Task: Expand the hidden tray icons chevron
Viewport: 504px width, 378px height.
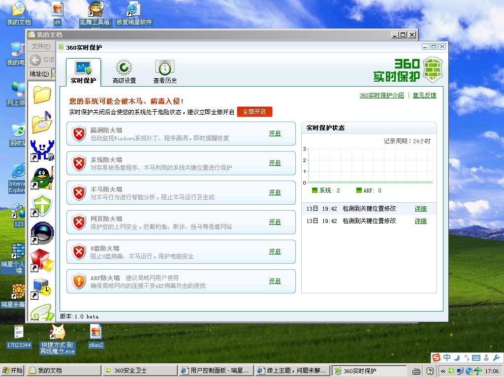Action: click(x=443, y=371)
